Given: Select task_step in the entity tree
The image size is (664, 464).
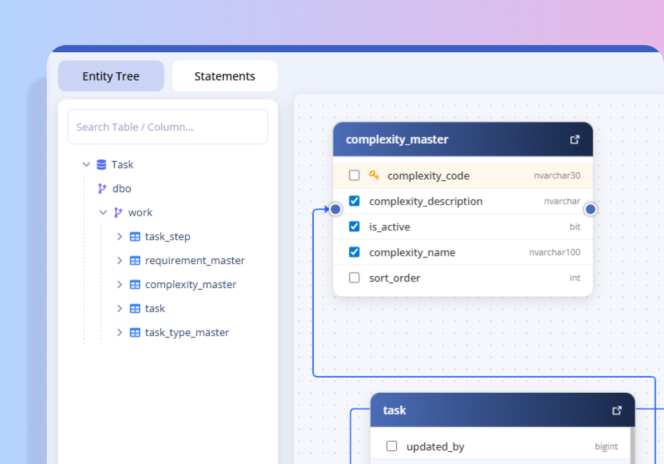Looking at the screenshot, I should (x=168, y=236).
